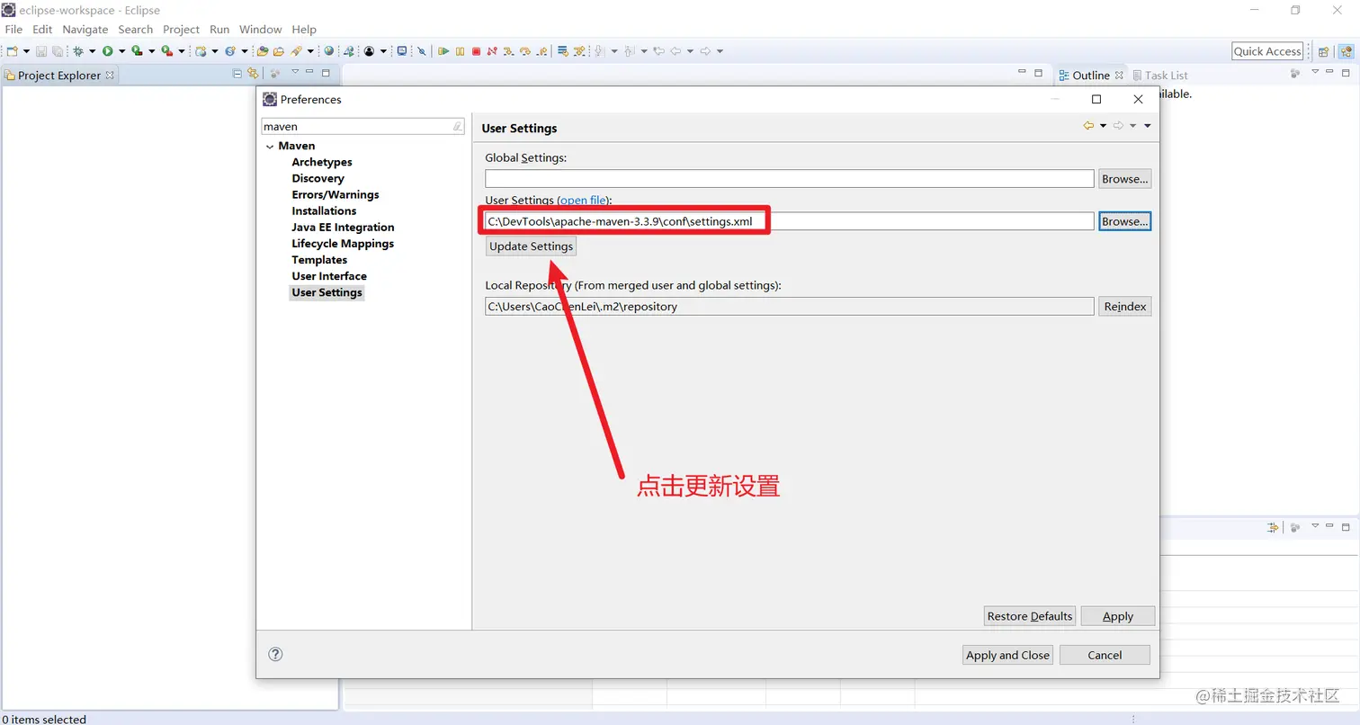Click the Restore Defaults button
This screenshot has width=1360, height=725.
coord(1030,616)
